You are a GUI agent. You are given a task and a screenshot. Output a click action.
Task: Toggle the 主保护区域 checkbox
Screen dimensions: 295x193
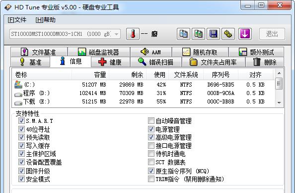(21, 154)
